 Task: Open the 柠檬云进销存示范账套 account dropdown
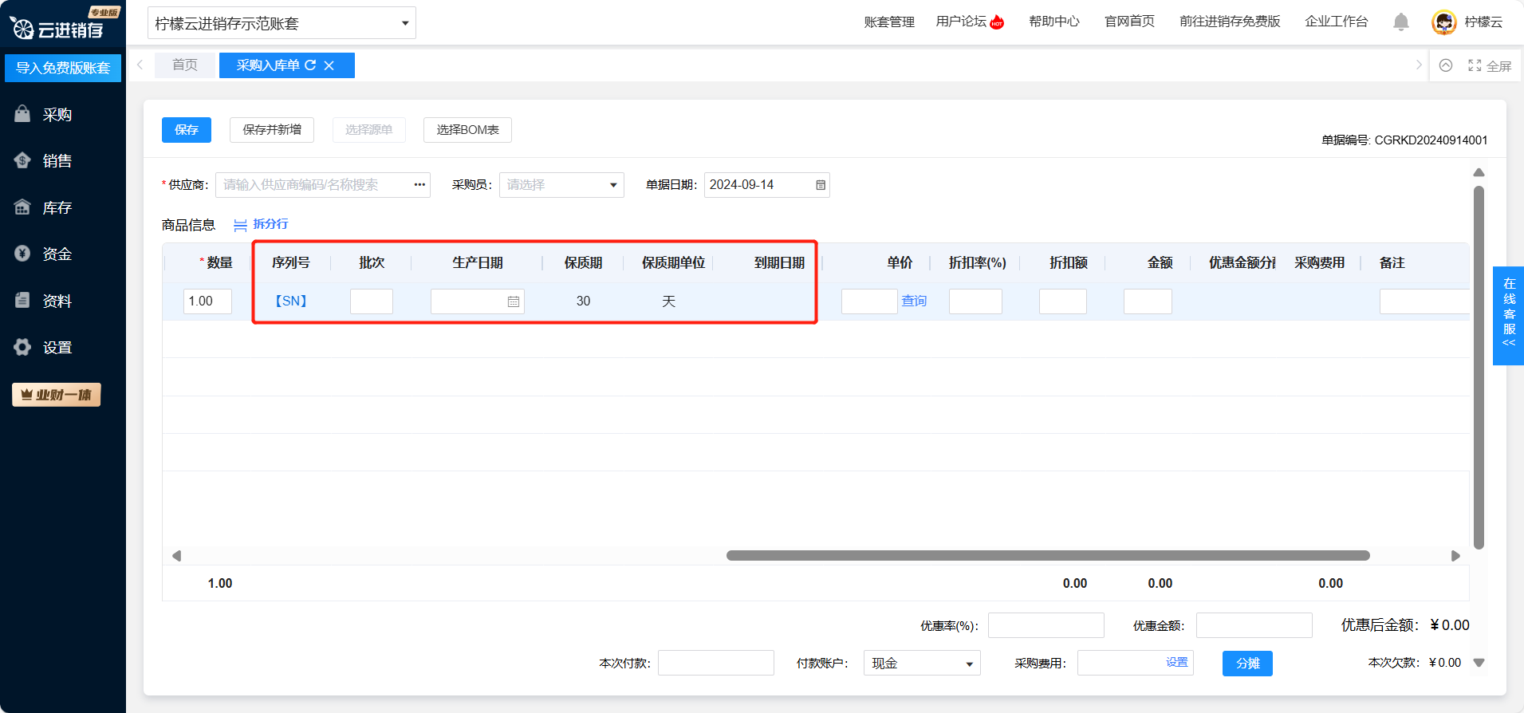pyautogui.click(x=282, y=23)
